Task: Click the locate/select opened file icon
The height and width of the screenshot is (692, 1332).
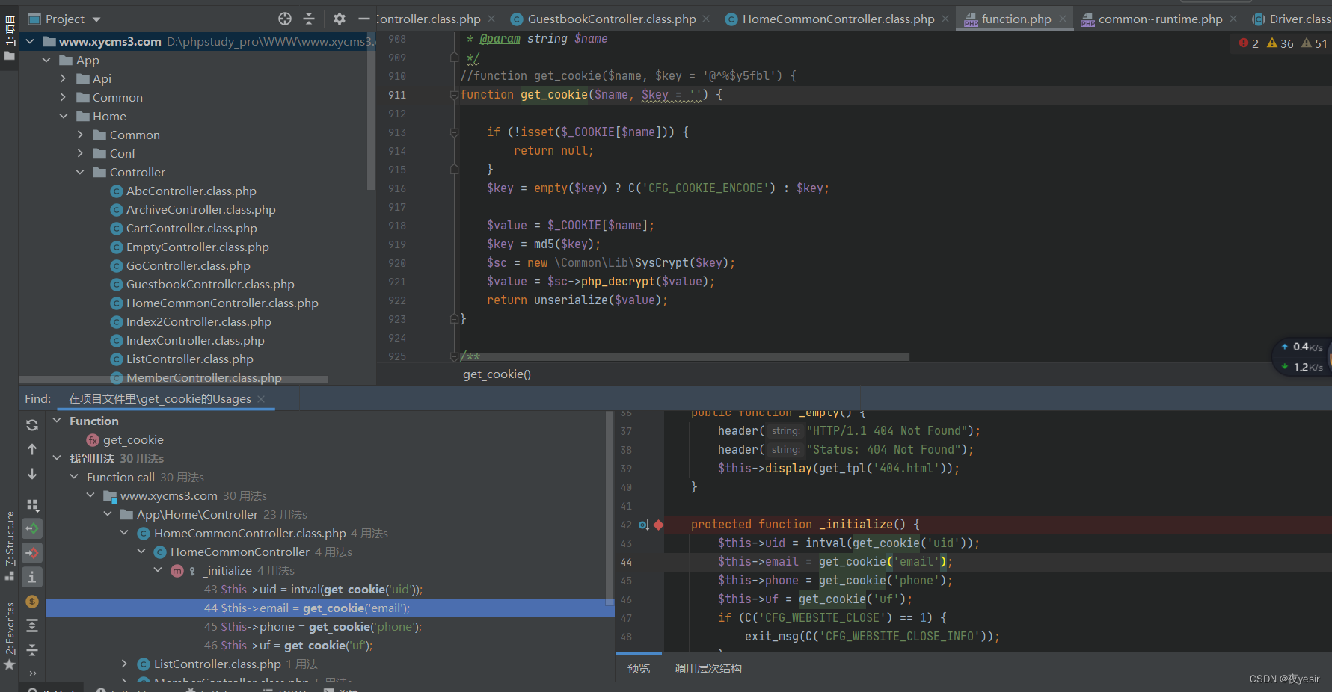Action: pyautogui.click(x=285, y=19)
